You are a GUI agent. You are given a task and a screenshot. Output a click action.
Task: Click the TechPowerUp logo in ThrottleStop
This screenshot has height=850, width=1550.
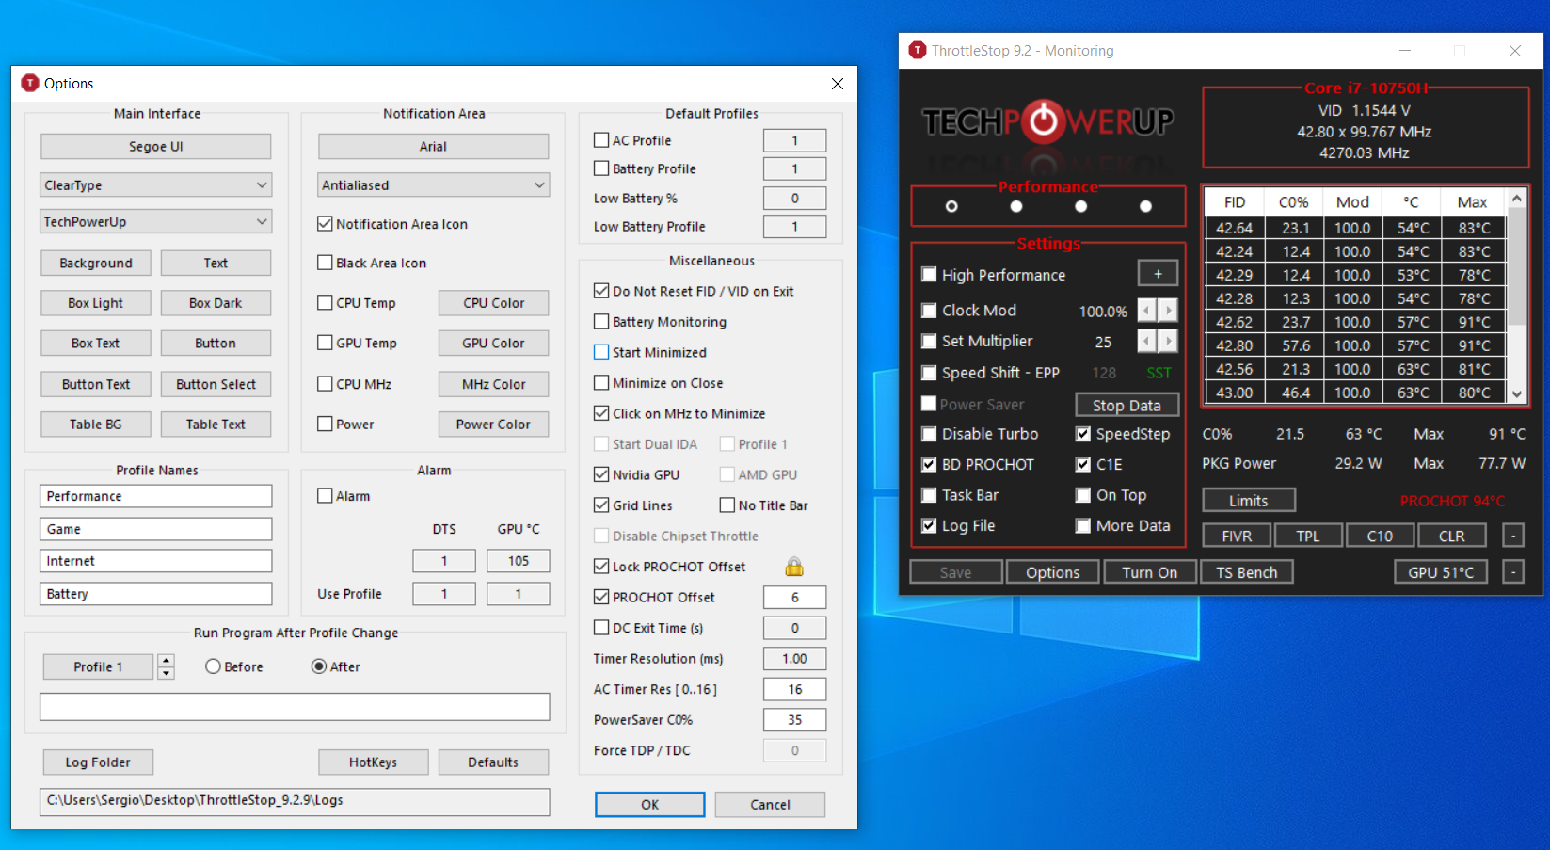(x=1047, y=121)
